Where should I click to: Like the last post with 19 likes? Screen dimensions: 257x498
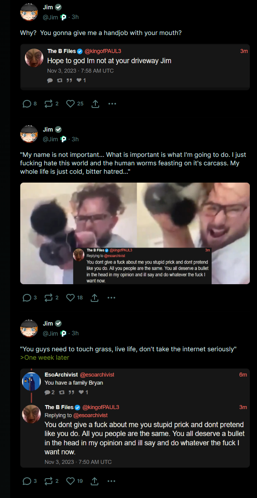coord(70,481)
